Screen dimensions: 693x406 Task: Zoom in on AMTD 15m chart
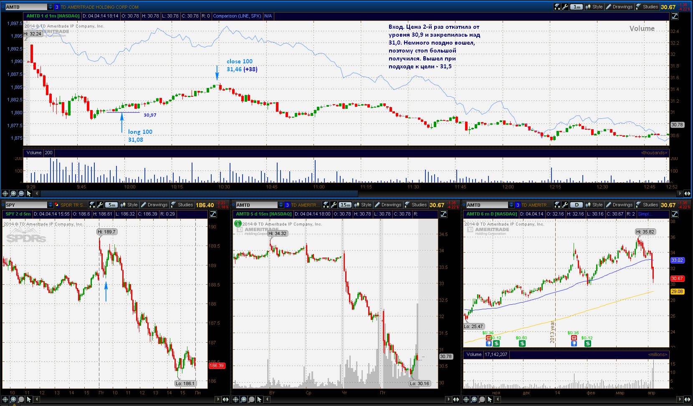(243, 399)
